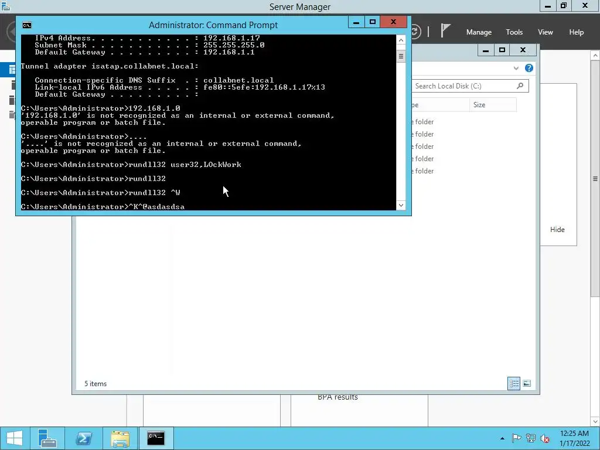Maximize the Local Disk Explorer window
The width and height of the screenshot is (600, 450).
click(x=502, y=50)
